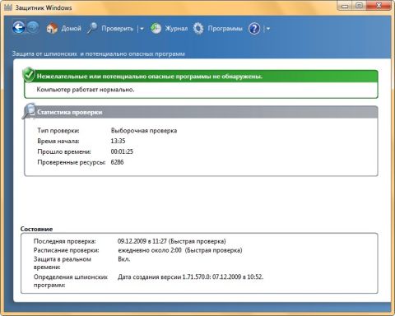Screen dimensions: 395x316
Task: Close the Защитник Windows window
Action: pyautogui.click(x=379, y=5)
